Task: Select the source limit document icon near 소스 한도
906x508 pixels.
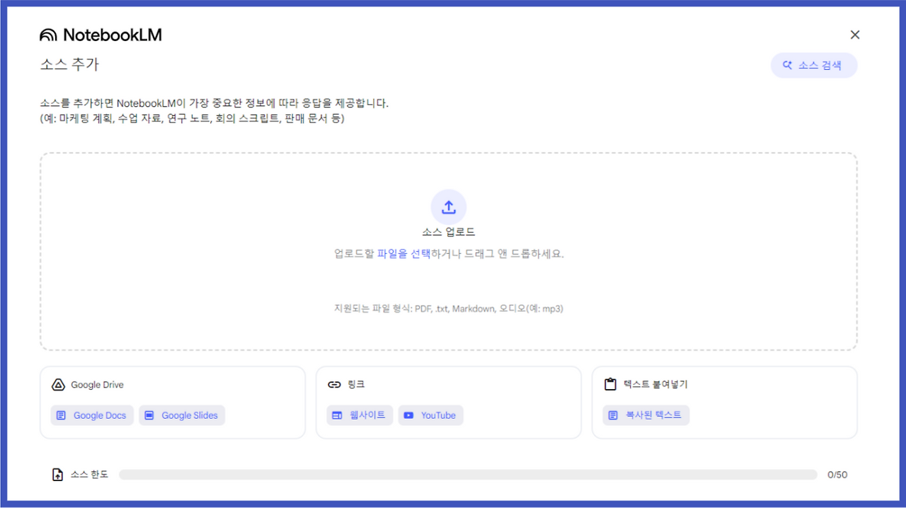Action: pos(58,475)
